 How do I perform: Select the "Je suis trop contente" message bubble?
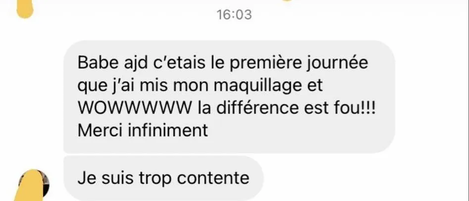163,178
